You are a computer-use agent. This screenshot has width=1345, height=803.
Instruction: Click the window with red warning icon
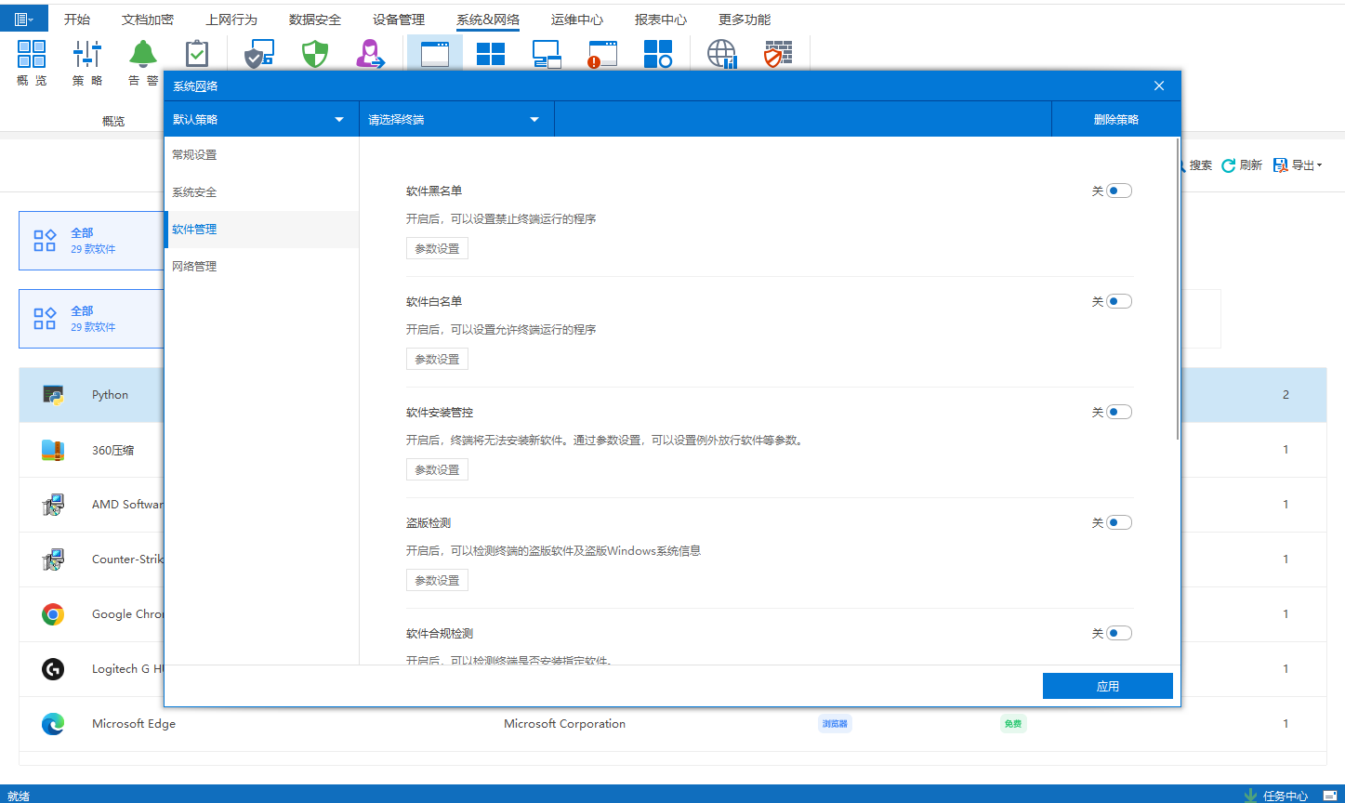tap(602, 54)
